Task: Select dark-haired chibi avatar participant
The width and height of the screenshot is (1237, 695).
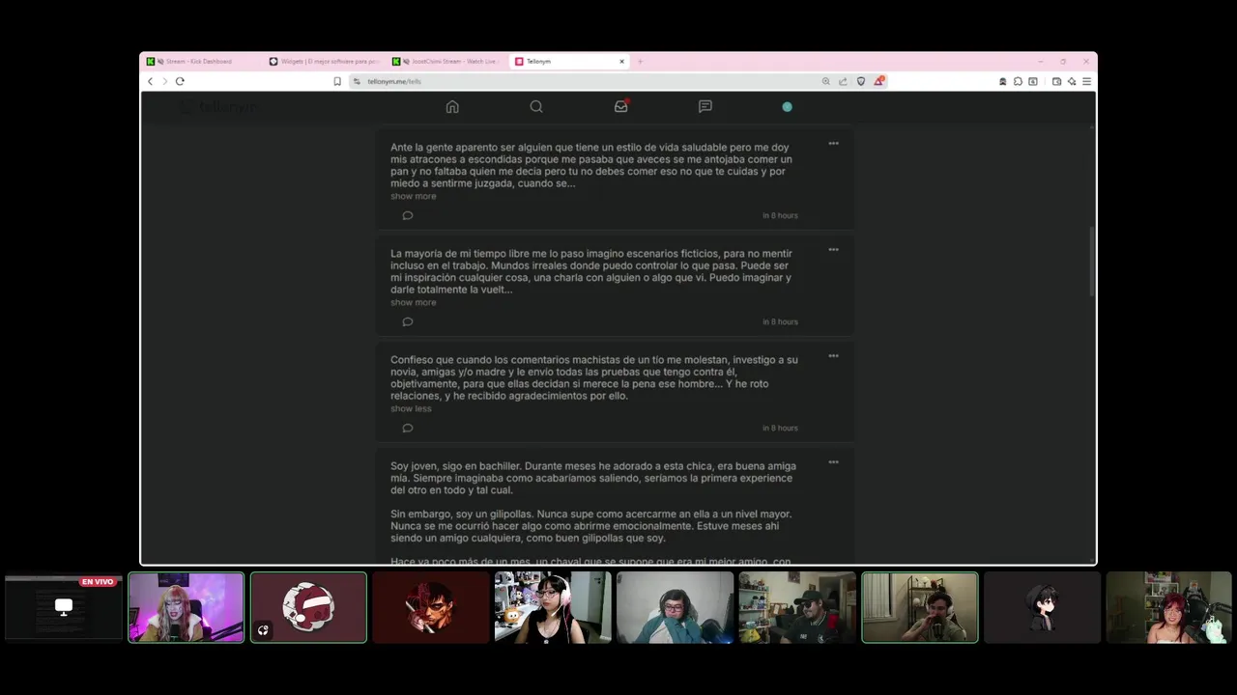Action: pos(1042,607)
